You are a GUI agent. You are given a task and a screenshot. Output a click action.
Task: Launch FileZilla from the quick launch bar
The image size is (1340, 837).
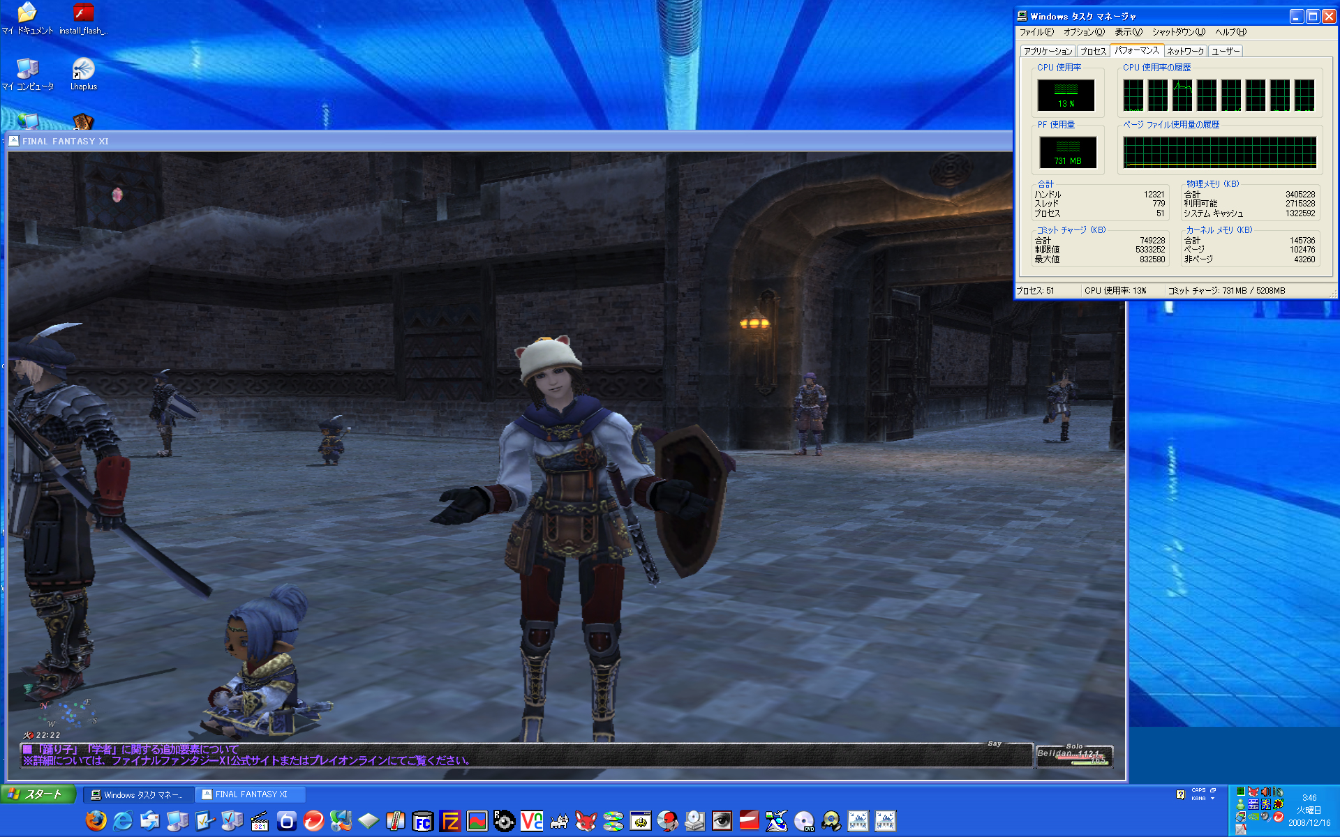tap(450, 821)
